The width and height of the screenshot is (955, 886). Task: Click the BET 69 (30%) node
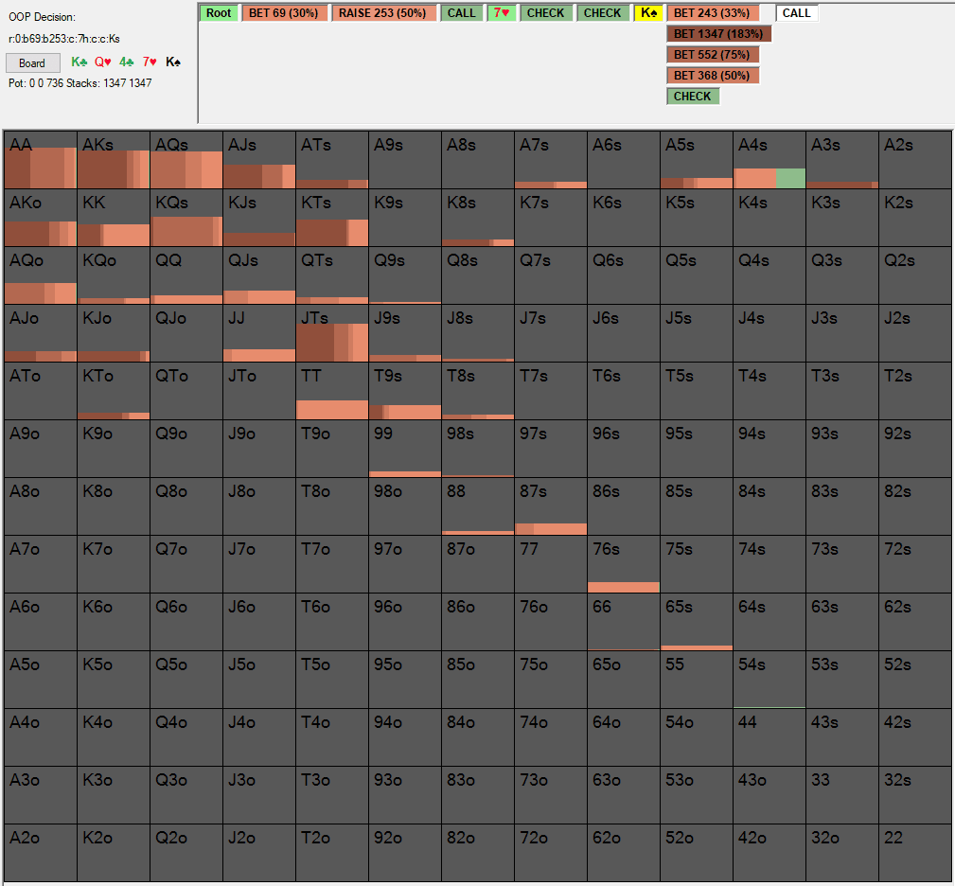(x=285, y=13)
